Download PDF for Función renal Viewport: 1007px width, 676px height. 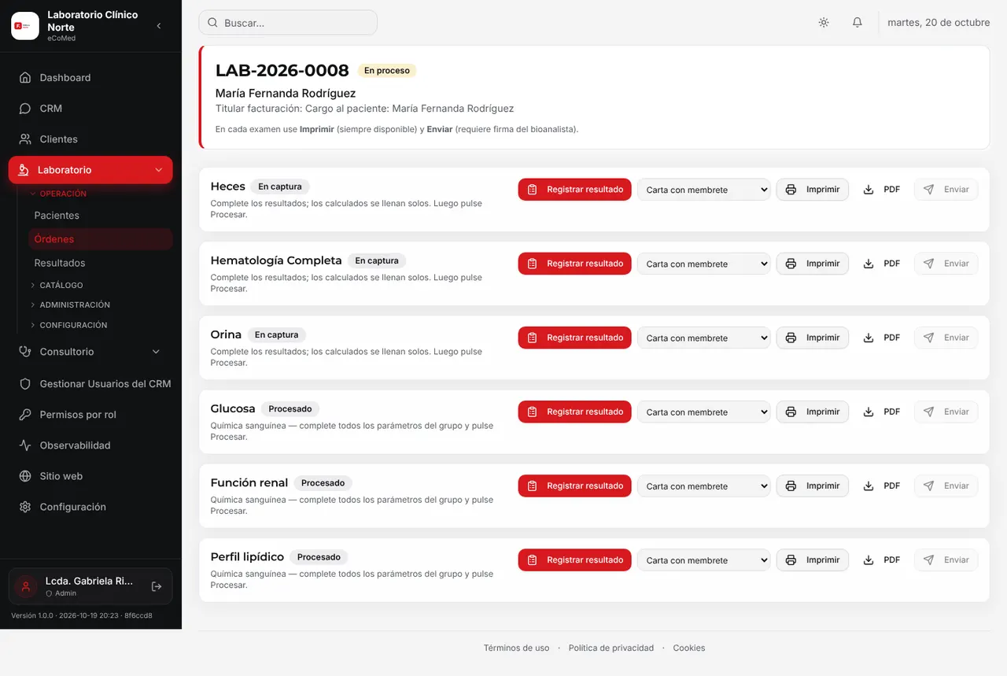882,486
